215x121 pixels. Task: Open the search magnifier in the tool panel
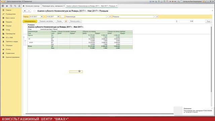15,6
